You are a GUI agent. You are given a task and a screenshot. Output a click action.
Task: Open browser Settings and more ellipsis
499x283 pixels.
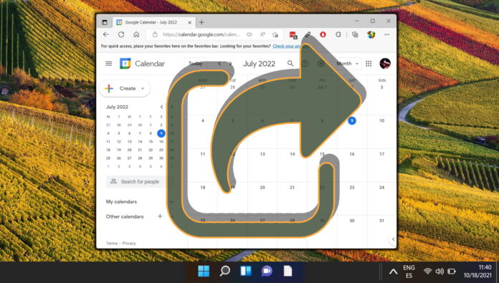point(386,34)
